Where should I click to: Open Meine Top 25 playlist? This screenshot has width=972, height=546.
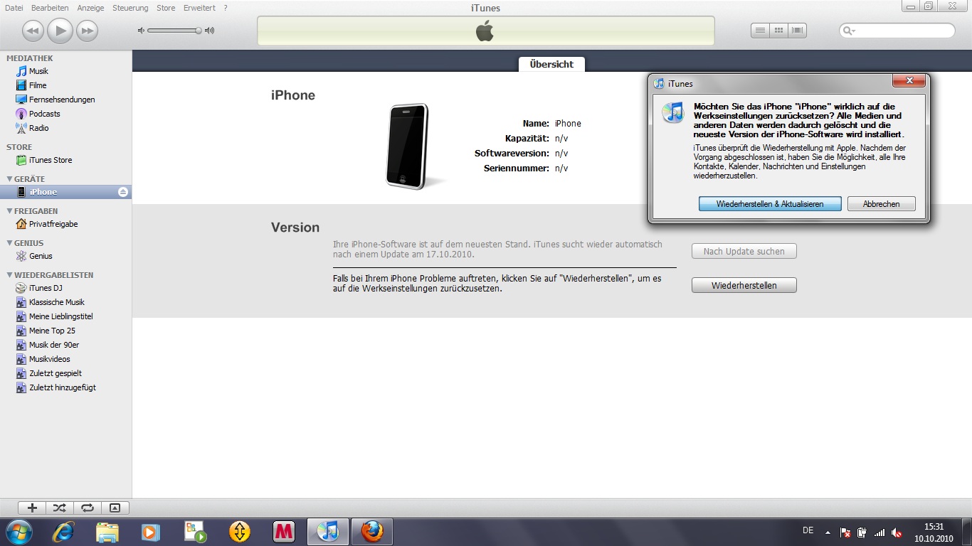(52, 331)
